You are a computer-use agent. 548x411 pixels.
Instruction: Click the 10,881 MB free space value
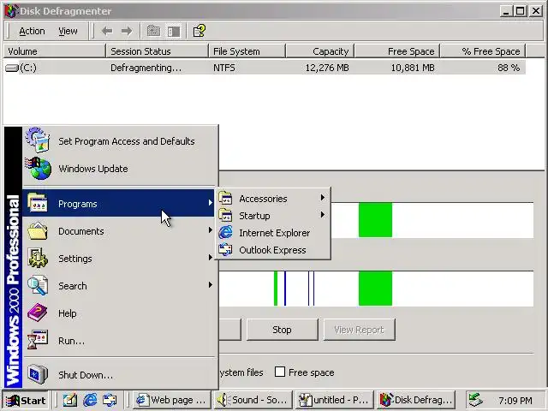click(x=413, y=68)
